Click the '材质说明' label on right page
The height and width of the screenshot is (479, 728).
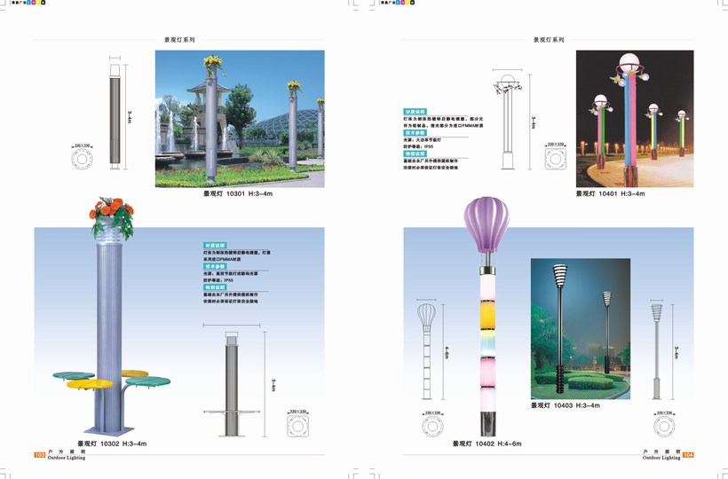tap(415, 113)
